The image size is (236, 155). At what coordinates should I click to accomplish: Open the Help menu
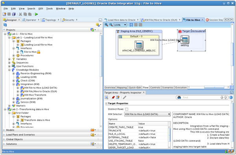point(71,9)
